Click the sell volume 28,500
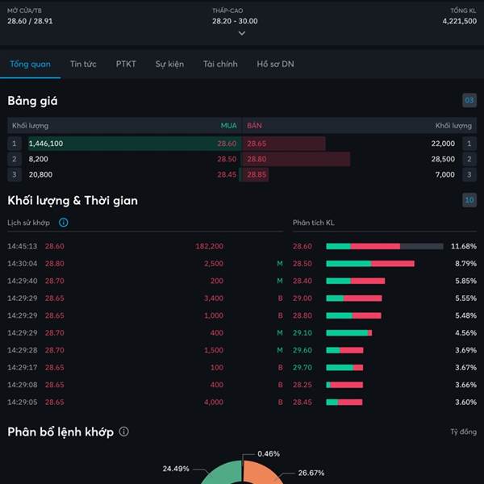484x484 pixels. click(x=443, y=159)
